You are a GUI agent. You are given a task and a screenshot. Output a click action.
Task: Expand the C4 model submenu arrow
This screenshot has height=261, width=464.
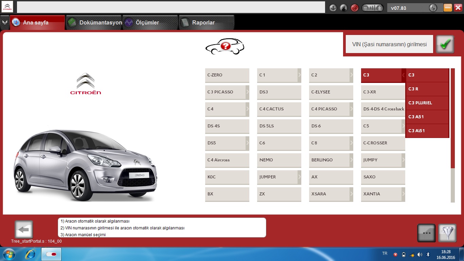(247, 109)
